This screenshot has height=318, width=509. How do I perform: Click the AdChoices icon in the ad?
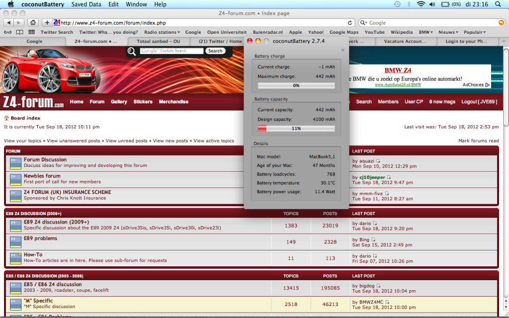click(x=487, y=84)
